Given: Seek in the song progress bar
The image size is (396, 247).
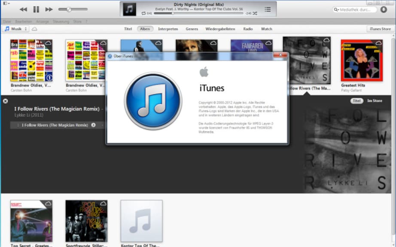Looking at the screenshot, I should [x=198, y=13].
